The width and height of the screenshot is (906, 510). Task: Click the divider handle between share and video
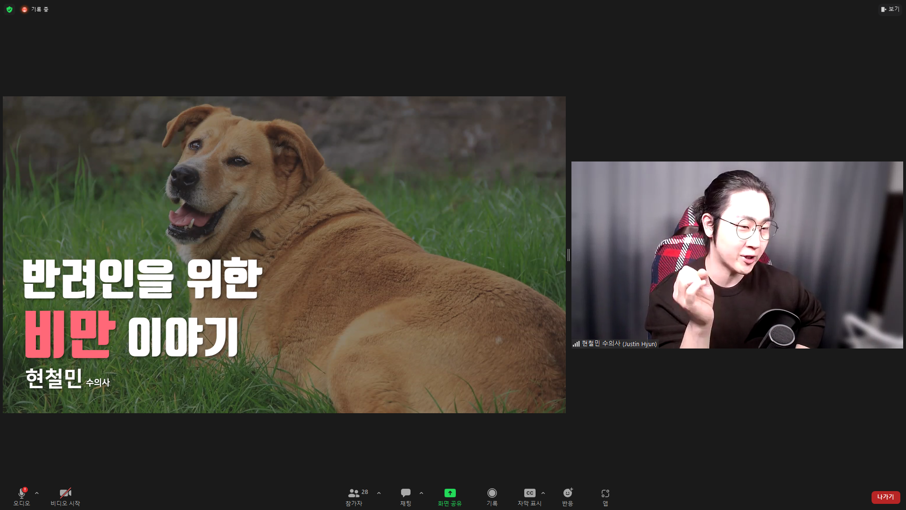pos(569,255)
